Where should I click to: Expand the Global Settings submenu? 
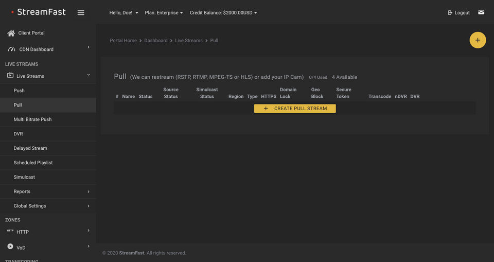[48, 206]
